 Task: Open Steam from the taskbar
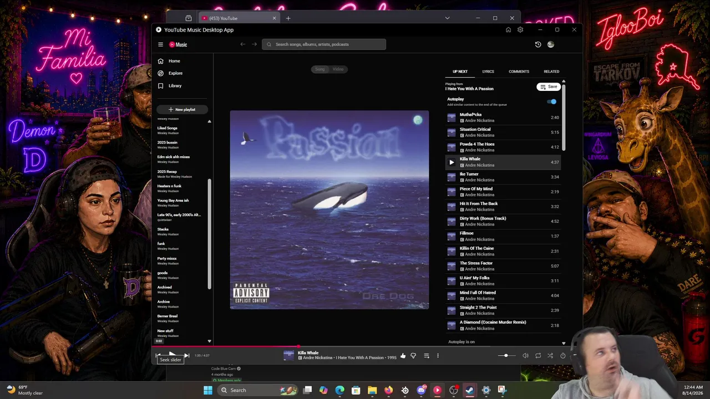tap(470, 390)
